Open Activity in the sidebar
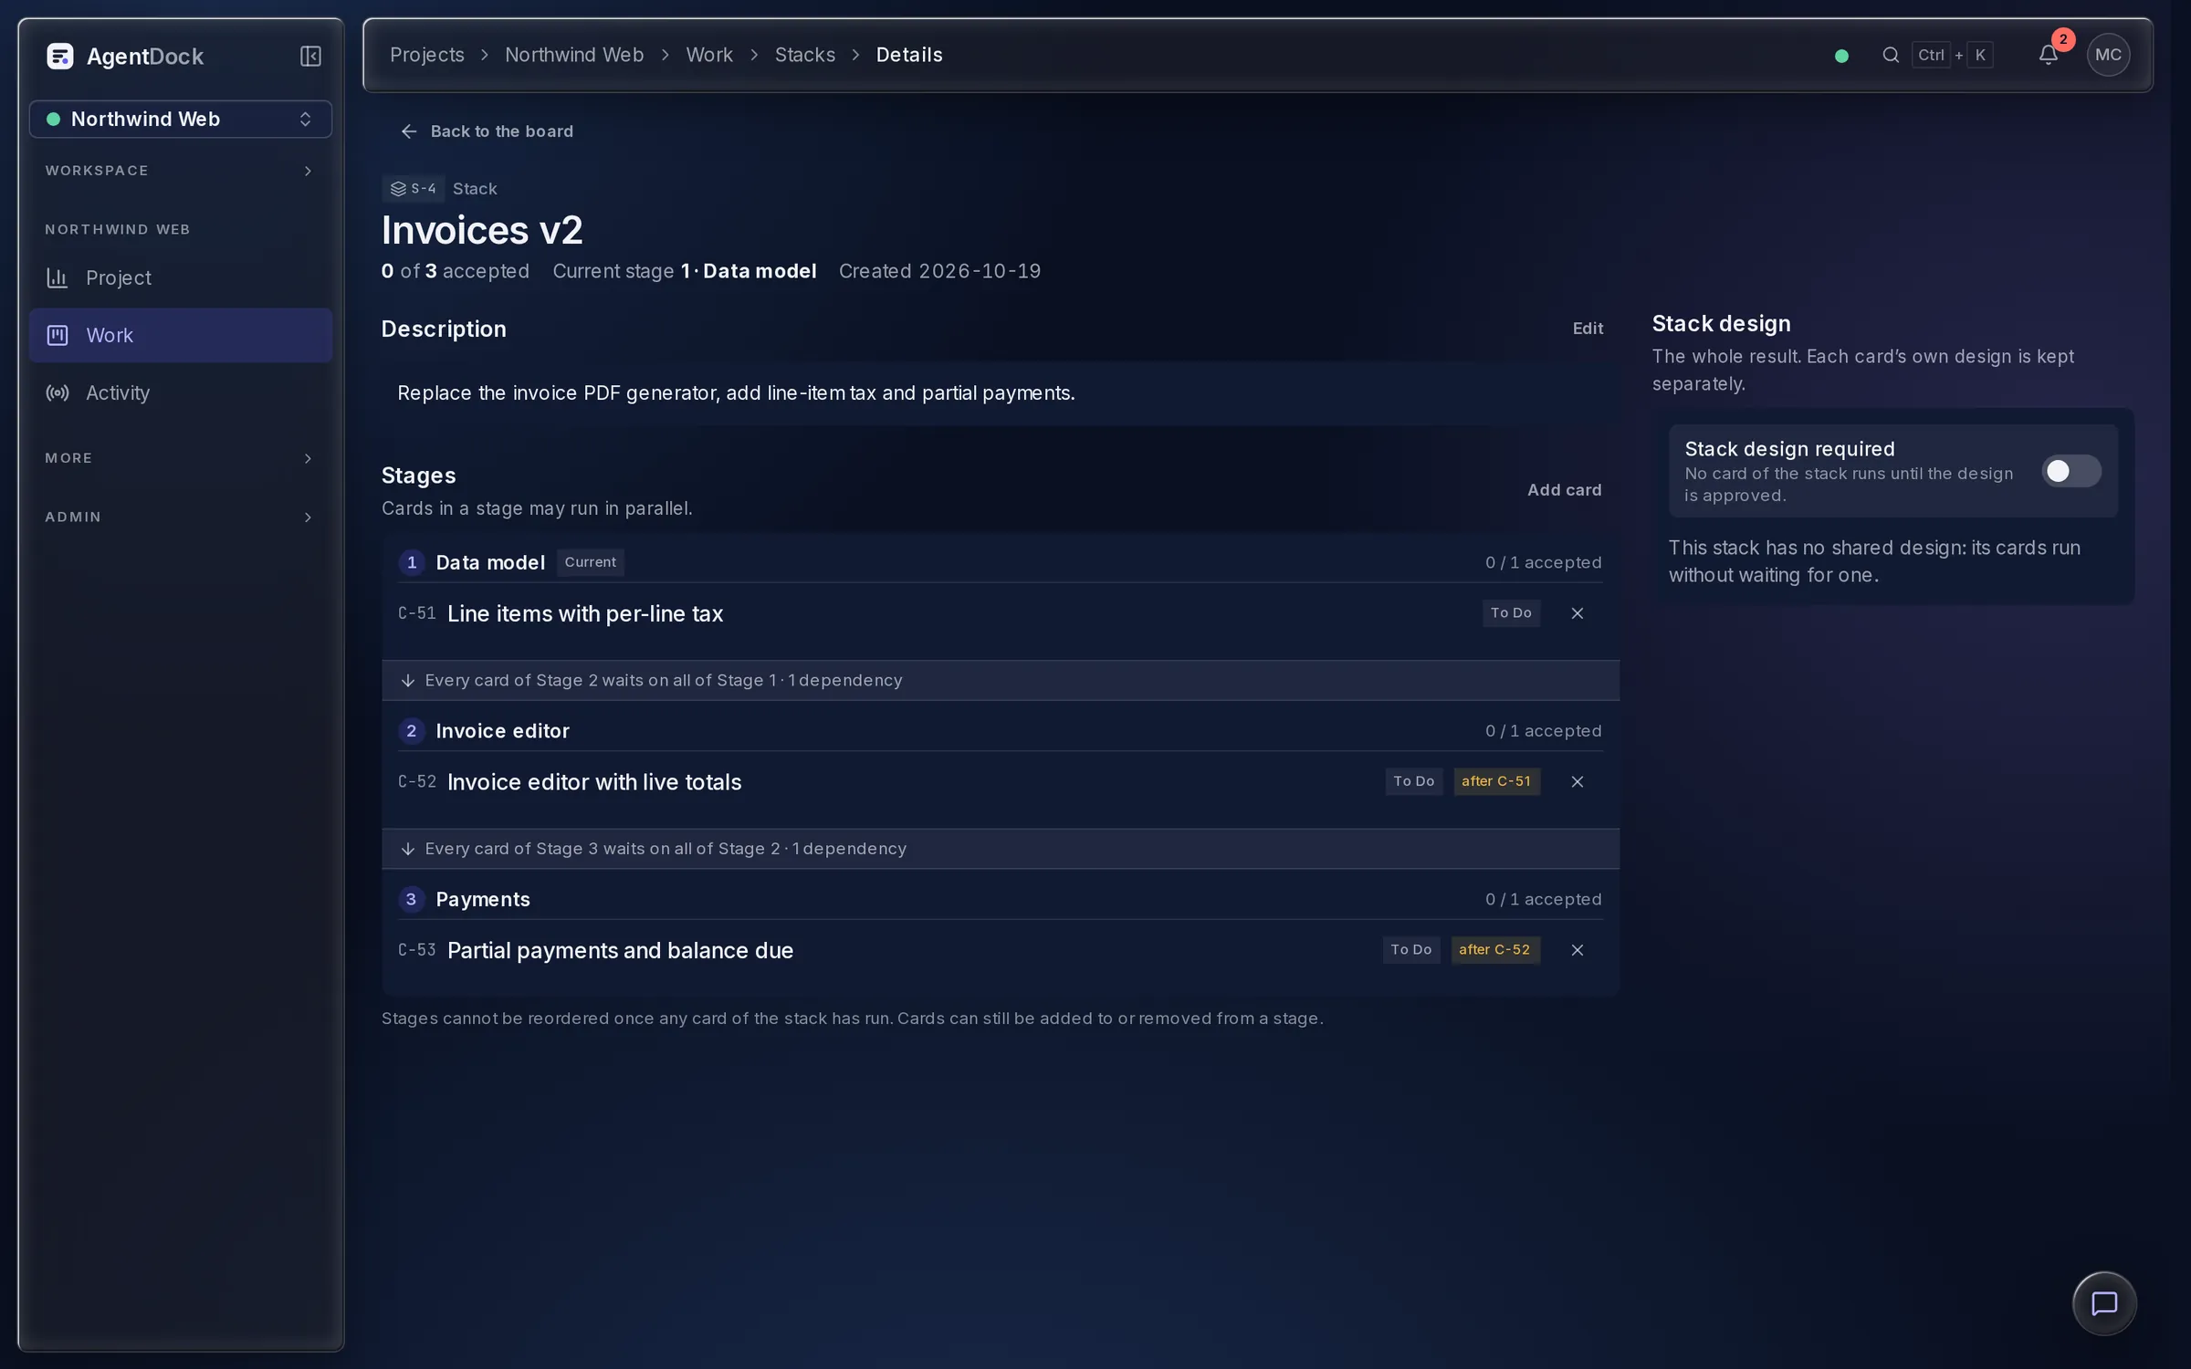 coord(180,392)
